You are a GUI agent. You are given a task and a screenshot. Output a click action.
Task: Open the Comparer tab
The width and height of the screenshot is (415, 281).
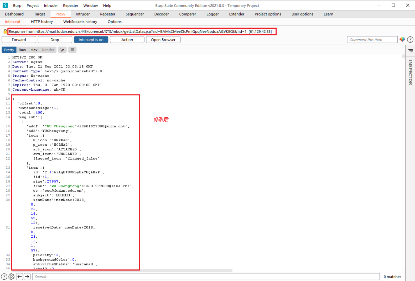188,14
